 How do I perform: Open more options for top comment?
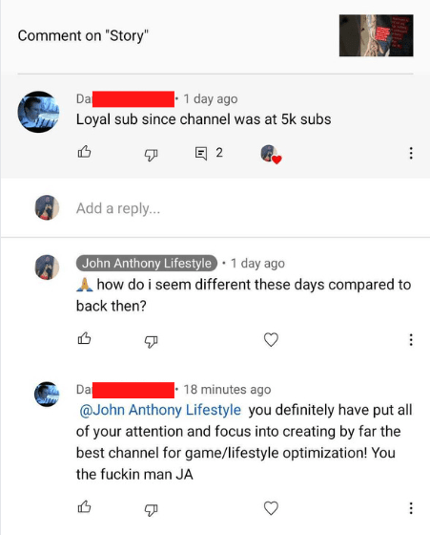pyautogui.click(x=411, y=153)
